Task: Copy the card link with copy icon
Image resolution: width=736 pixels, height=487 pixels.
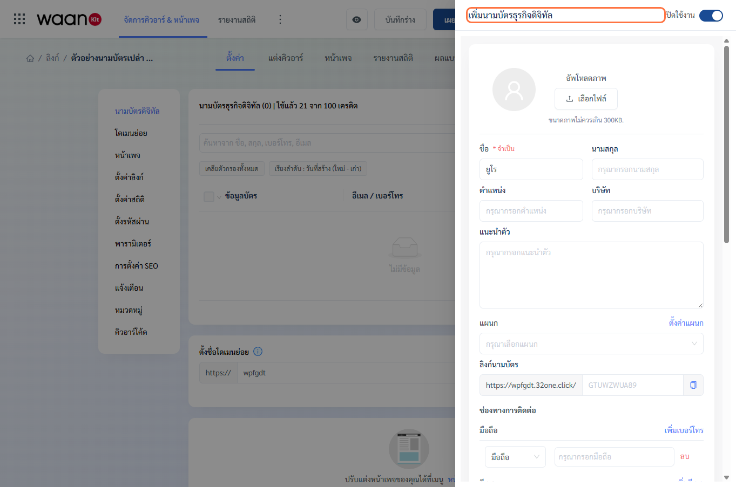Action: pos(693,385)
